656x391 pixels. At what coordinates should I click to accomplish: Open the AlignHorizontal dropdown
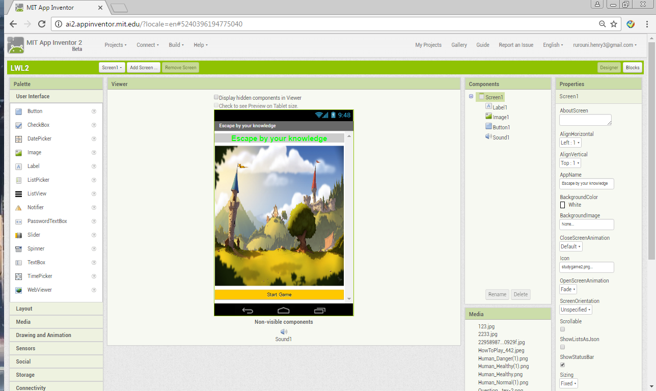[570, 143]
